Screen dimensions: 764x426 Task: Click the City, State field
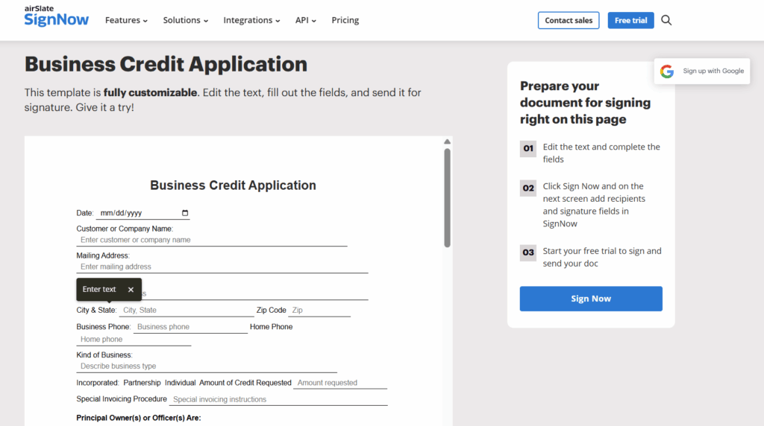[x=186, y=311]
